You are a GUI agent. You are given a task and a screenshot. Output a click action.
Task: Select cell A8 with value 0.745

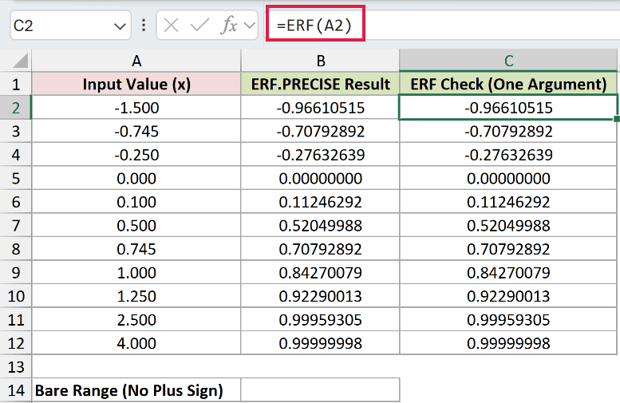pyautogui.click(x=136, y=249)
